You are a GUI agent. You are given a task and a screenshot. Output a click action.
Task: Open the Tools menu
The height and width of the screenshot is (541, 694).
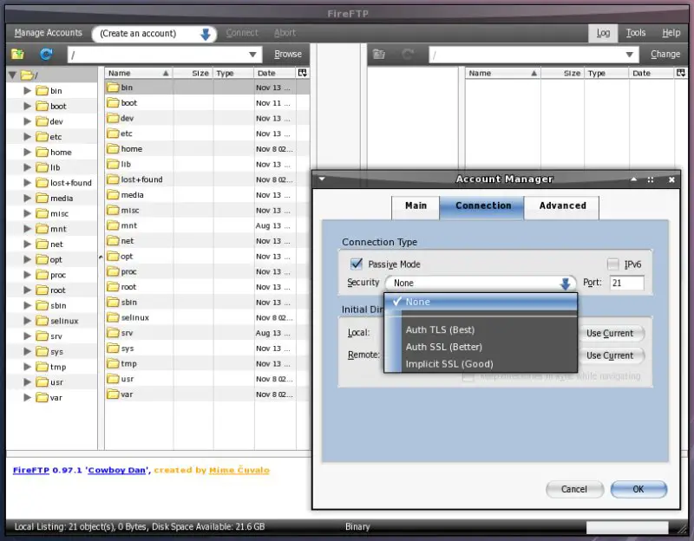[636, 33]
